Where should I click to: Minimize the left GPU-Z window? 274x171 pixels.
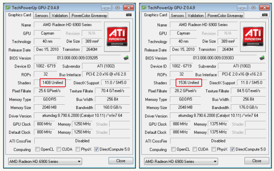coord(106,8)
